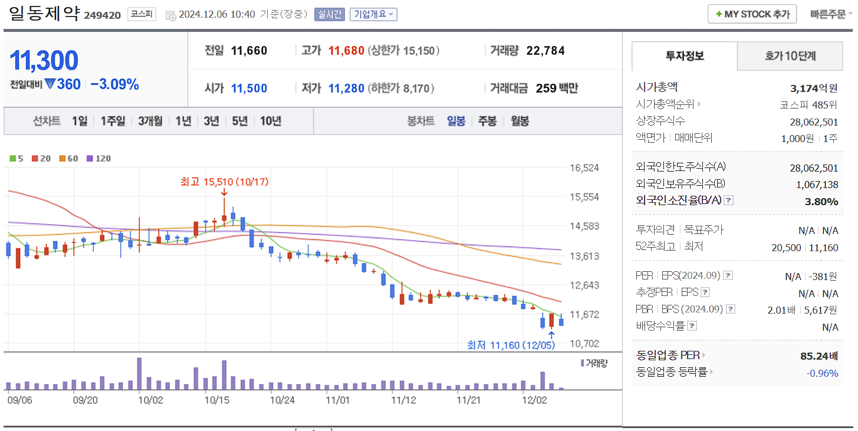Image resolution: width=858 pixels, height=431 pixels.
Task: Open the tooltip for PER EPS(2024.09)
Action: (728, 275)
